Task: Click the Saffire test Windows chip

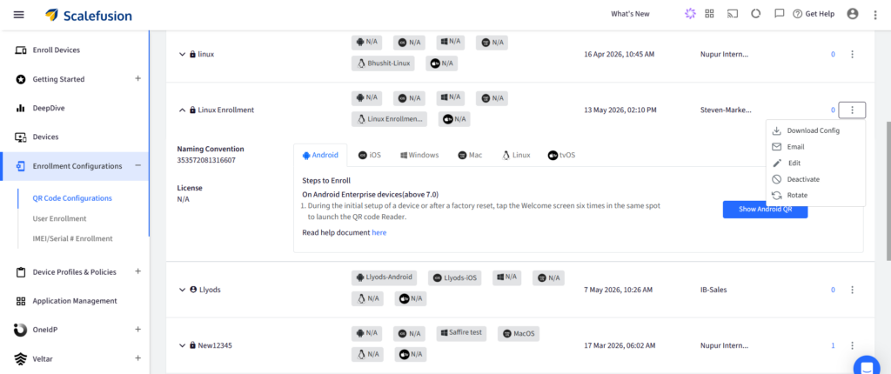Action: coord(462,333)
